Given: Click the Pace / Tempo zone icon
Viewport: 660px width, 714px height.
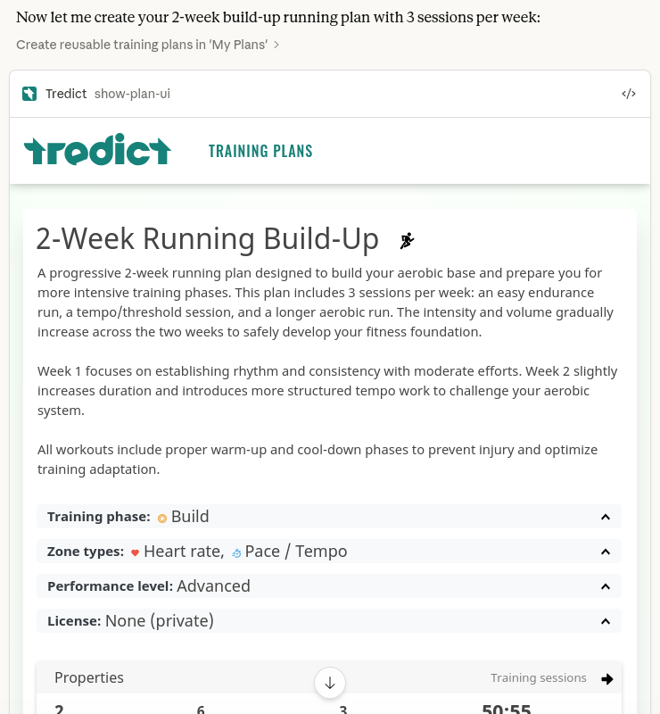Looking at the screenshot, I should click(x=236, y=553).
